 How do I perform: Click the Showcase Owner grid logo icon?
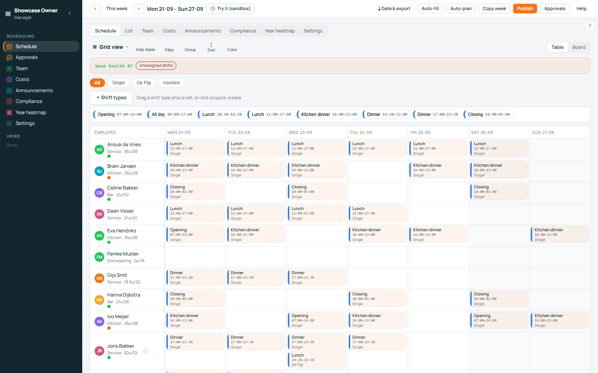coord(8,14)
